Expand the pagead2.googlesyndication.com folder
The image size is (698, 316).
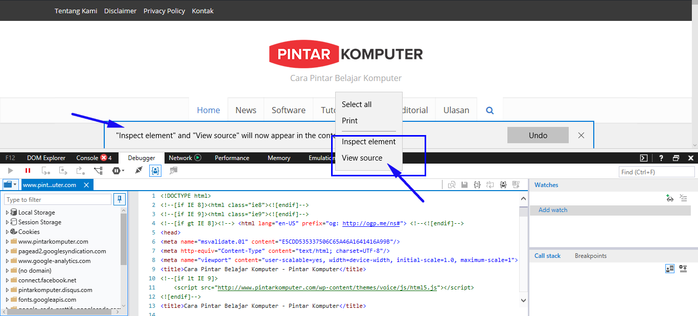pos(7,251)
